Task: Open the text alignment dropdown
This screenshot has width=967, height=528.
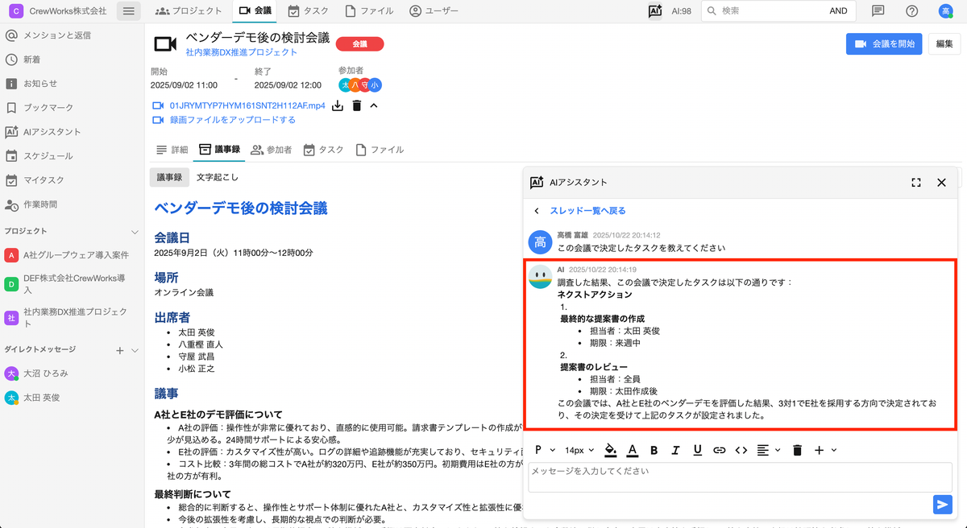Action: click(769, 450)
